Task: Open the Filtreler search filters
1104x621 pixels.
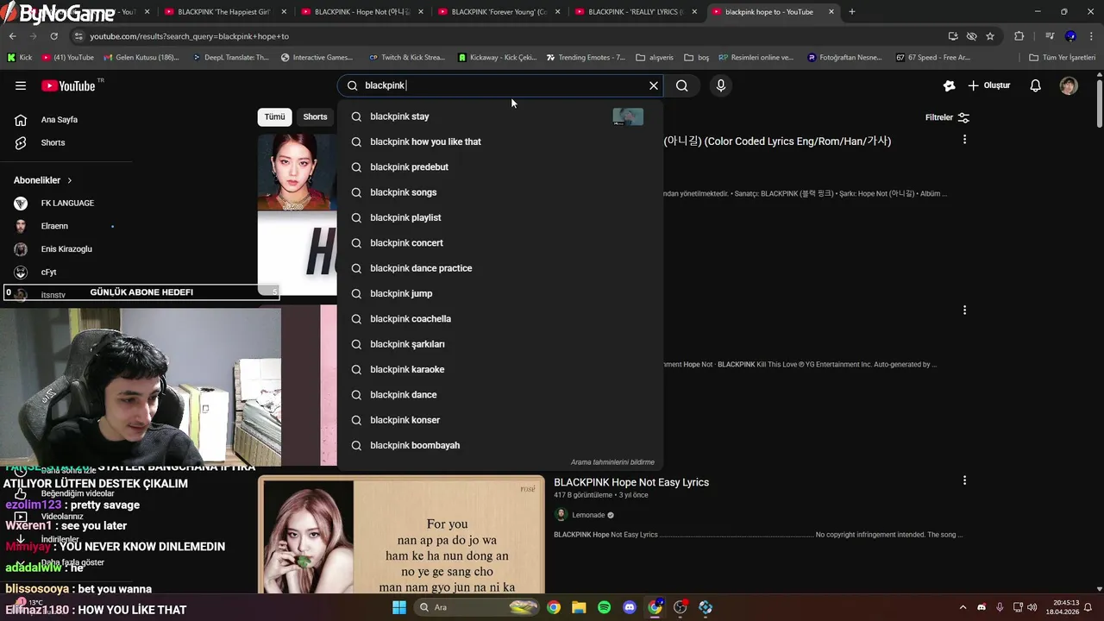Action: click(947, 117)
